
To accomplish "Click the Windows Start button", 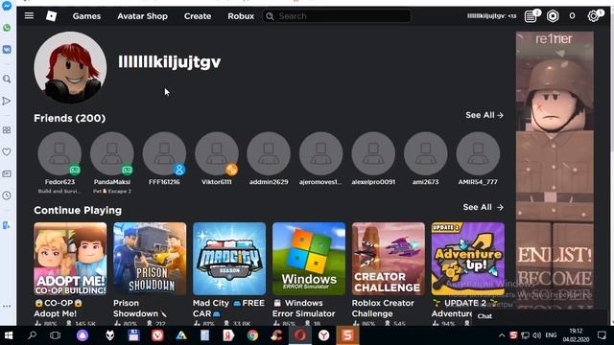I will pos(9,335).
